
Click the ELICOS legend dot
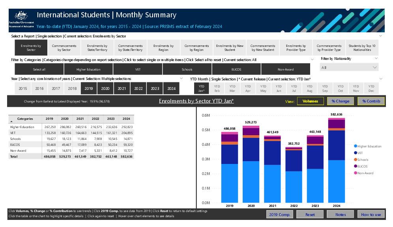[x=356, y=165]
